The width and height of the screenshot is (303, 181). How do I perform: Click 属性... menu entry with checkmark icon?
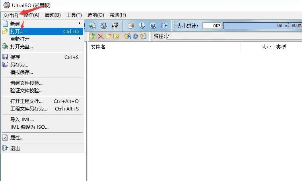pos(17,138)
